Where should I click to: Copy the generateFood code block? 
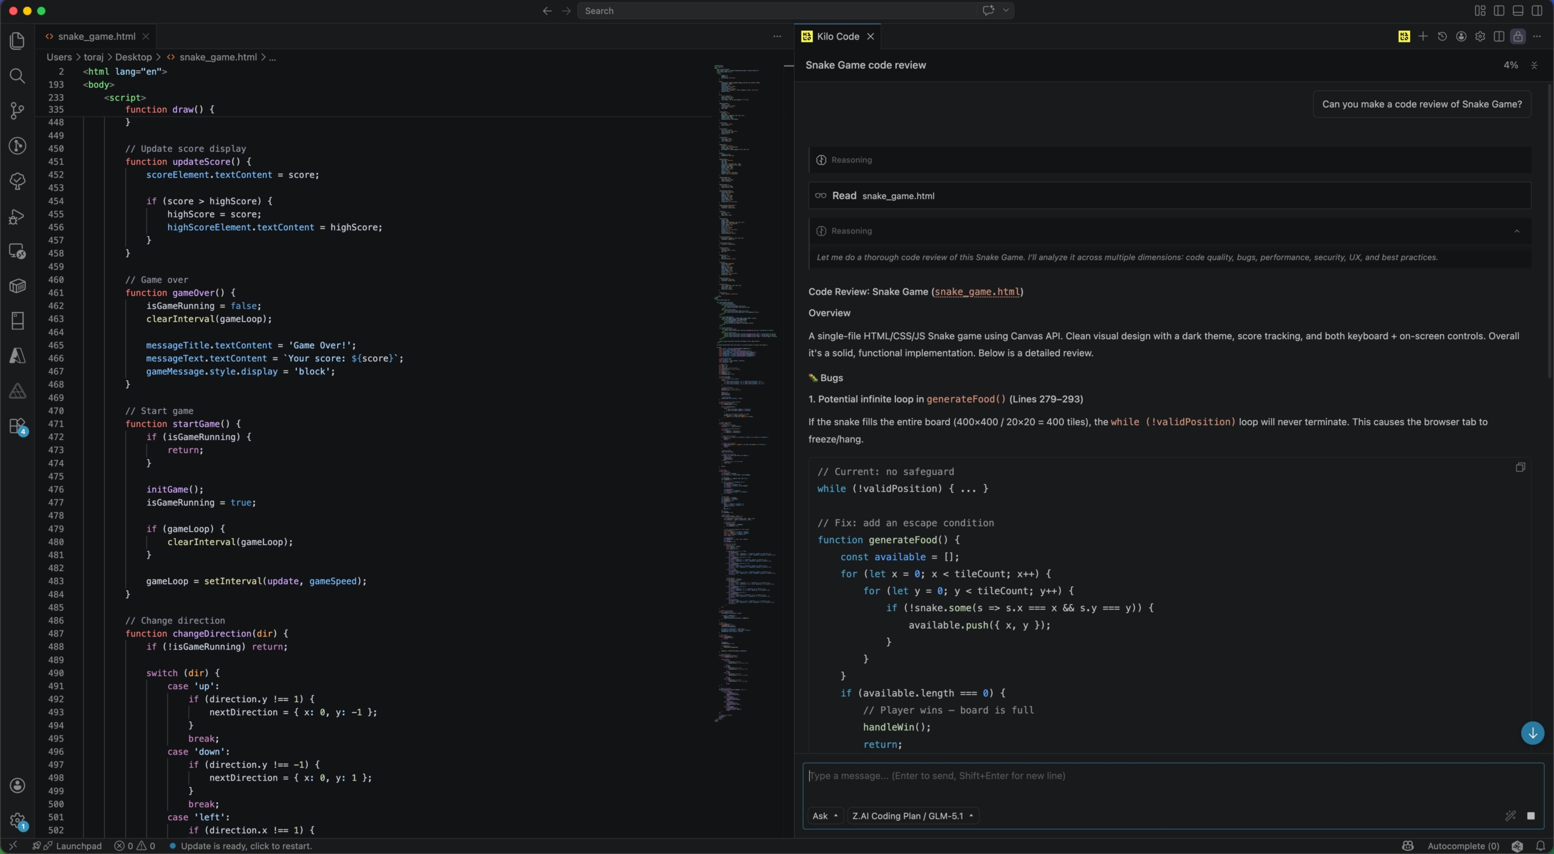point(1520,467)
